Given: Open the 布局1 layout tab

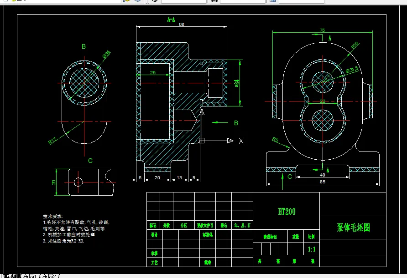Looking at the screenshot, I should pos(30,276).
